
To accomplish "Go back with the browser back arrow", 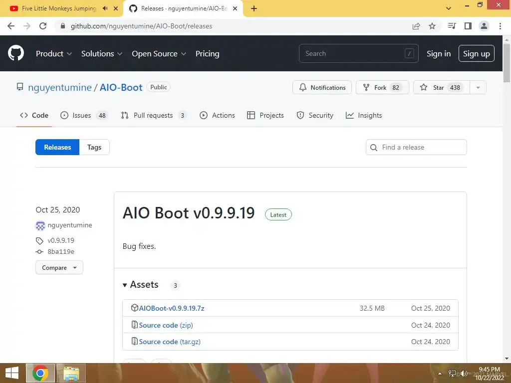I will 11,26.
